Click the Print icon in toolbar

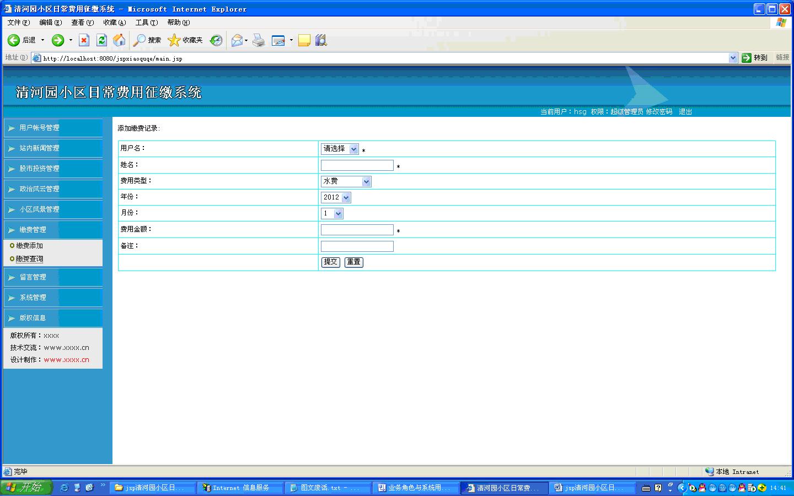(x=259, y=40)
